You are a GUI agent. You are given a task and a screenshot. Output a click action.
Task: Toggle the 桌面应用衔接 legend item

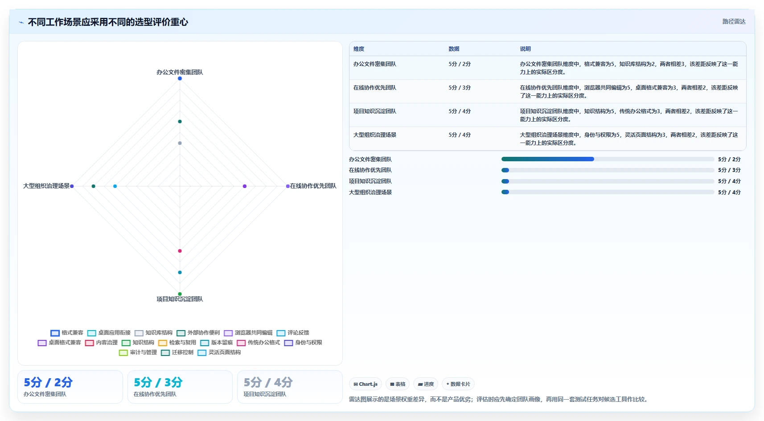(x=109, y=333)
